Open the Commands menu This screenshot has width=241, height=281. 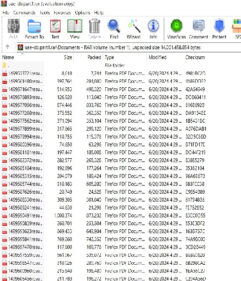point(24,12)
